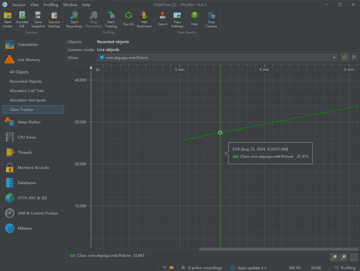Open the Session menu
The height and width of the screenshot is (271, 360).
tap(19, 5)
